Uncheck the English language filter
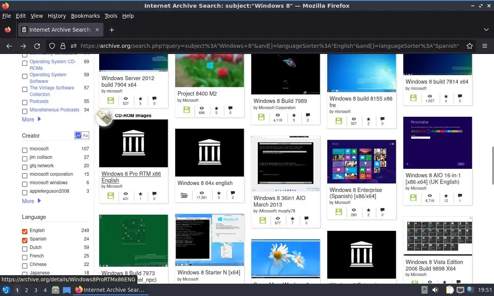 point(25,231)
